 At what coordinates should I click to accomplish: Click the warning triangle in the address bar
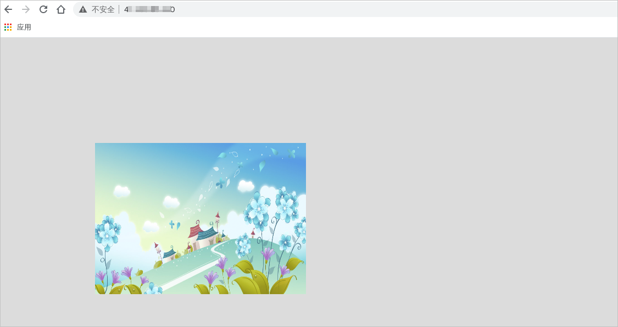tap(81, 9)
